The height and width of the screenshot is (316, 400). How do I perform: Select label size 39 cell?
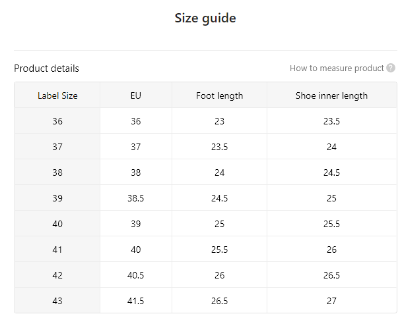pos(57,198)
